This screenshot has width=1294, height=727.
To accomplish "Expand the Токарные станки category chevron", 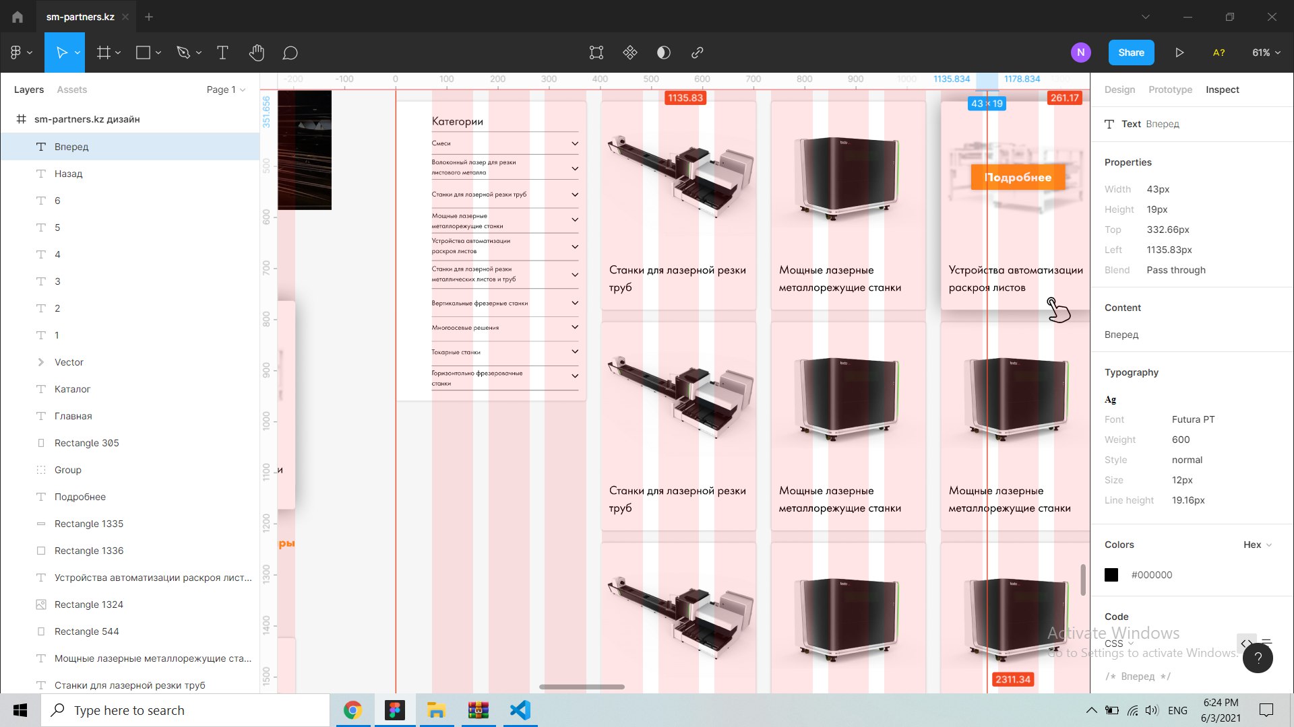I will tap(575, 351).
